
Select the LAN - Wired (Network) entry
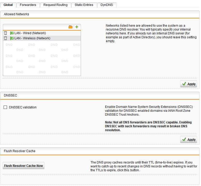tap(42, 33)
